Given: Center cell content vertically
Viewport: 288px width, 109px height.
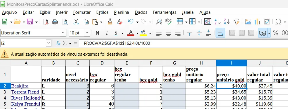Looking at the screenshot, I should pyautogui.click(x=199, y=33).
